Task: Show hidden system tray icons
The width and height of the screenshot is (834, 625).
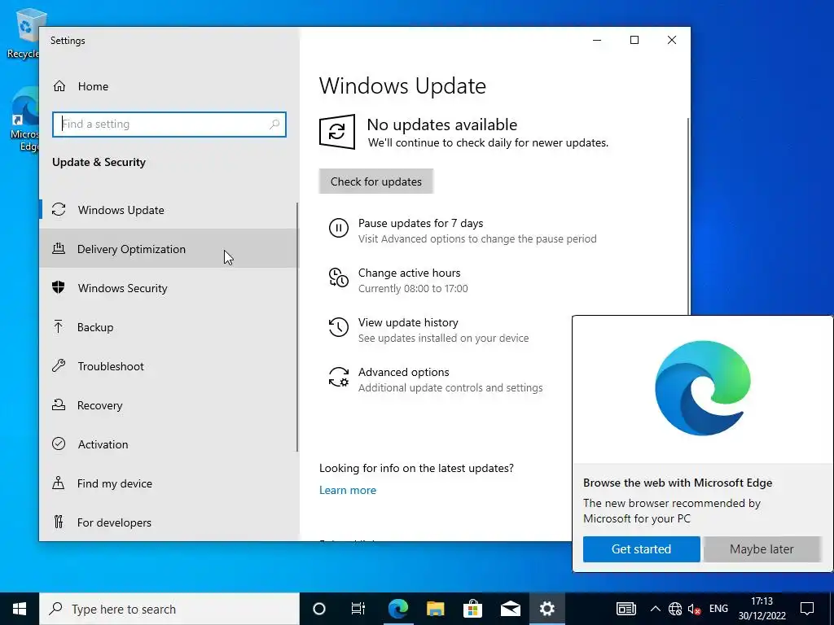Action: [x=656, y=609]
